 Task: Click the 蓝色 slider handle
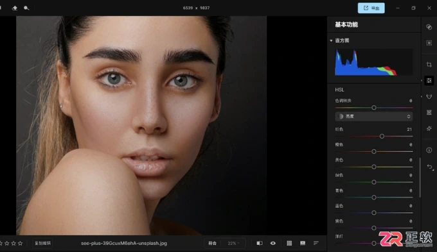pos(374,213)
